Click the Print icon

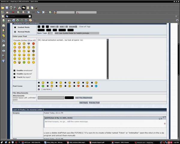[11, 8]
